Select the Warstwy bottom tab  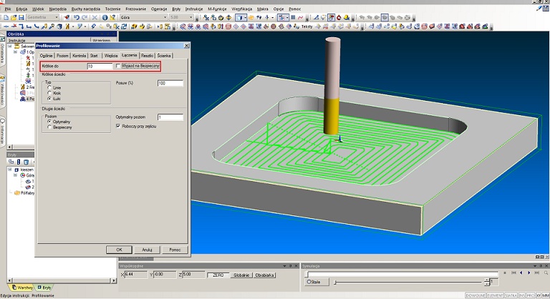pyautogui.click(x=22, y=288)
